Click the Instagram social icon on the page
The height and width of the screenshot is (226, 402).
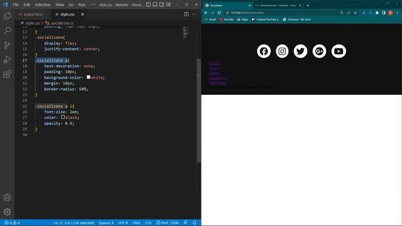click(282, 51)
